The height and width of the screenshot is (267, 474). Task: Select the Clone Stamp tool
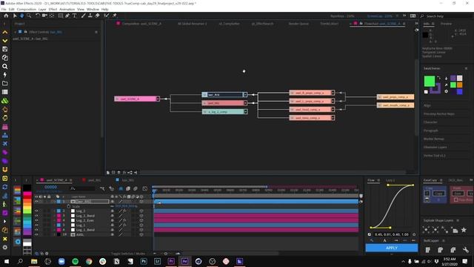point(90,16)
